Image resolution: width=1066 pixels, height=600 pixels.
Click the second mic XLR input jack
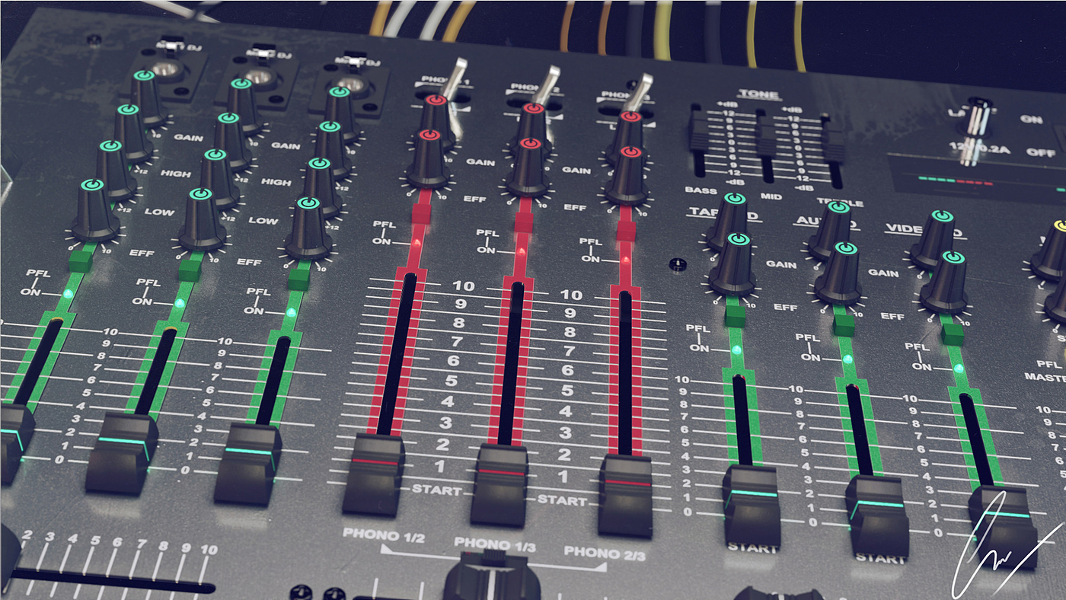click(x=258, y=77)
